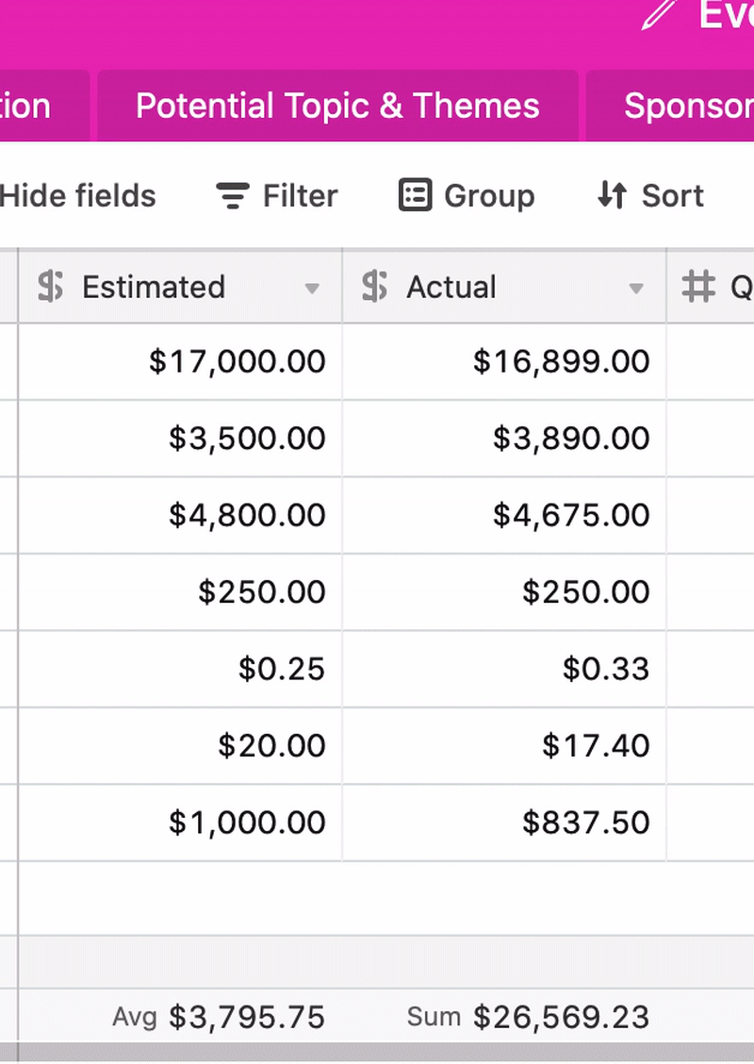Open the Estimated column dropdown arrow
This screenshot has height=1064, width=754.
pyautogui.click(x=312, y=289)
